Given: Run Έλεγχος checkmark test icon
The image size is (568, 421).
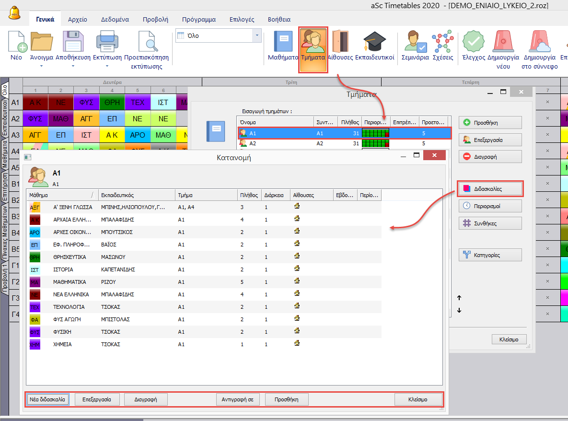Looking at the screenshot, I should (473, 42).
